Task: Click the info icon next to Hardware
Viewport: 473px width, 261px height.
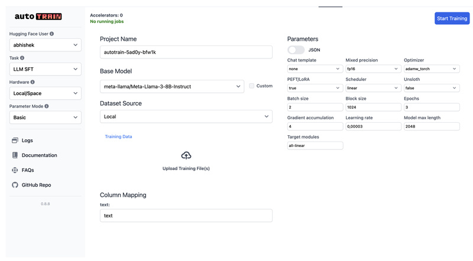Action: click(x=33, y=82)
